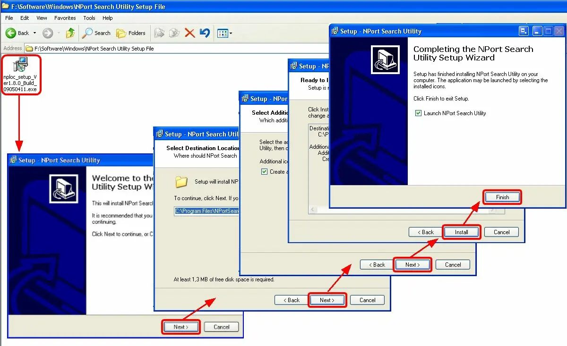Click the nploc_setup exe installer file icon
This screenshot has width=567, height=346.
(x=21, y=65)
